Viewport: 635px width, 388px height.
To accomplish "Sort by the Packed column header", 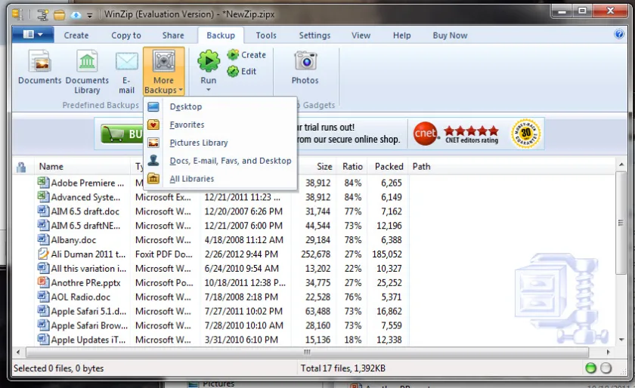I will 389,167.
